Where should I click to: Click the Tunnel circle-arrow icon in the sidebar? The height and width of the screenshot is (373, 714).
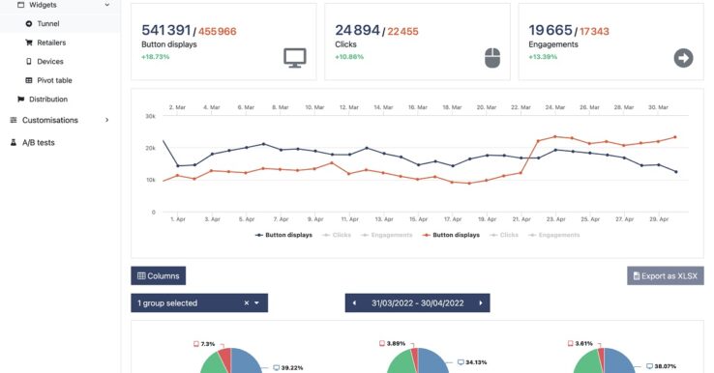click(x=29, y=23)
